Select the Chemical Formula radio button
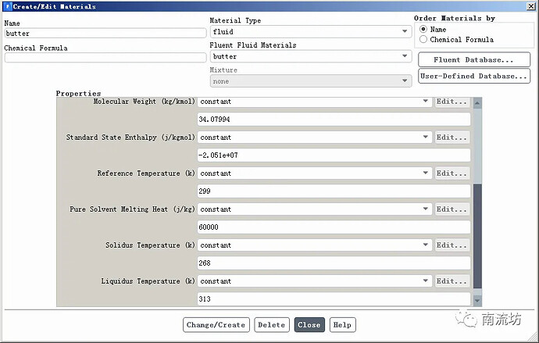The height and width of the screenshot is (343, 539). [423, 40]
